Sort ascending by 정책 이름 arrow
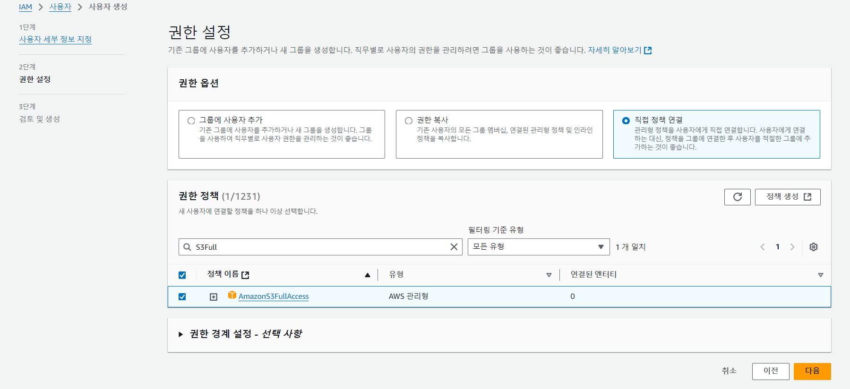Viewport: 850px width, 389px height. pos(368,275)
